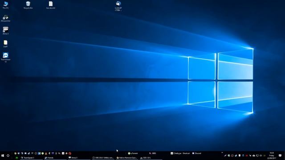
Task: Open SSD 2 (F:) taskbar window
Action: [x=151, y=158]
